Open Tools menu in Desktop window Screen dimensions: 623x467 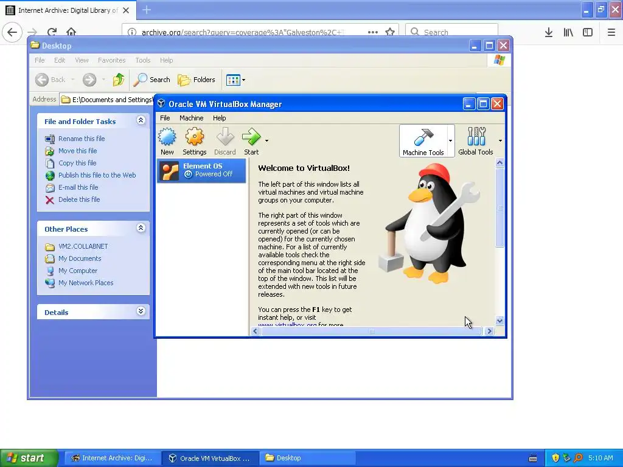[x=142, y=60]
